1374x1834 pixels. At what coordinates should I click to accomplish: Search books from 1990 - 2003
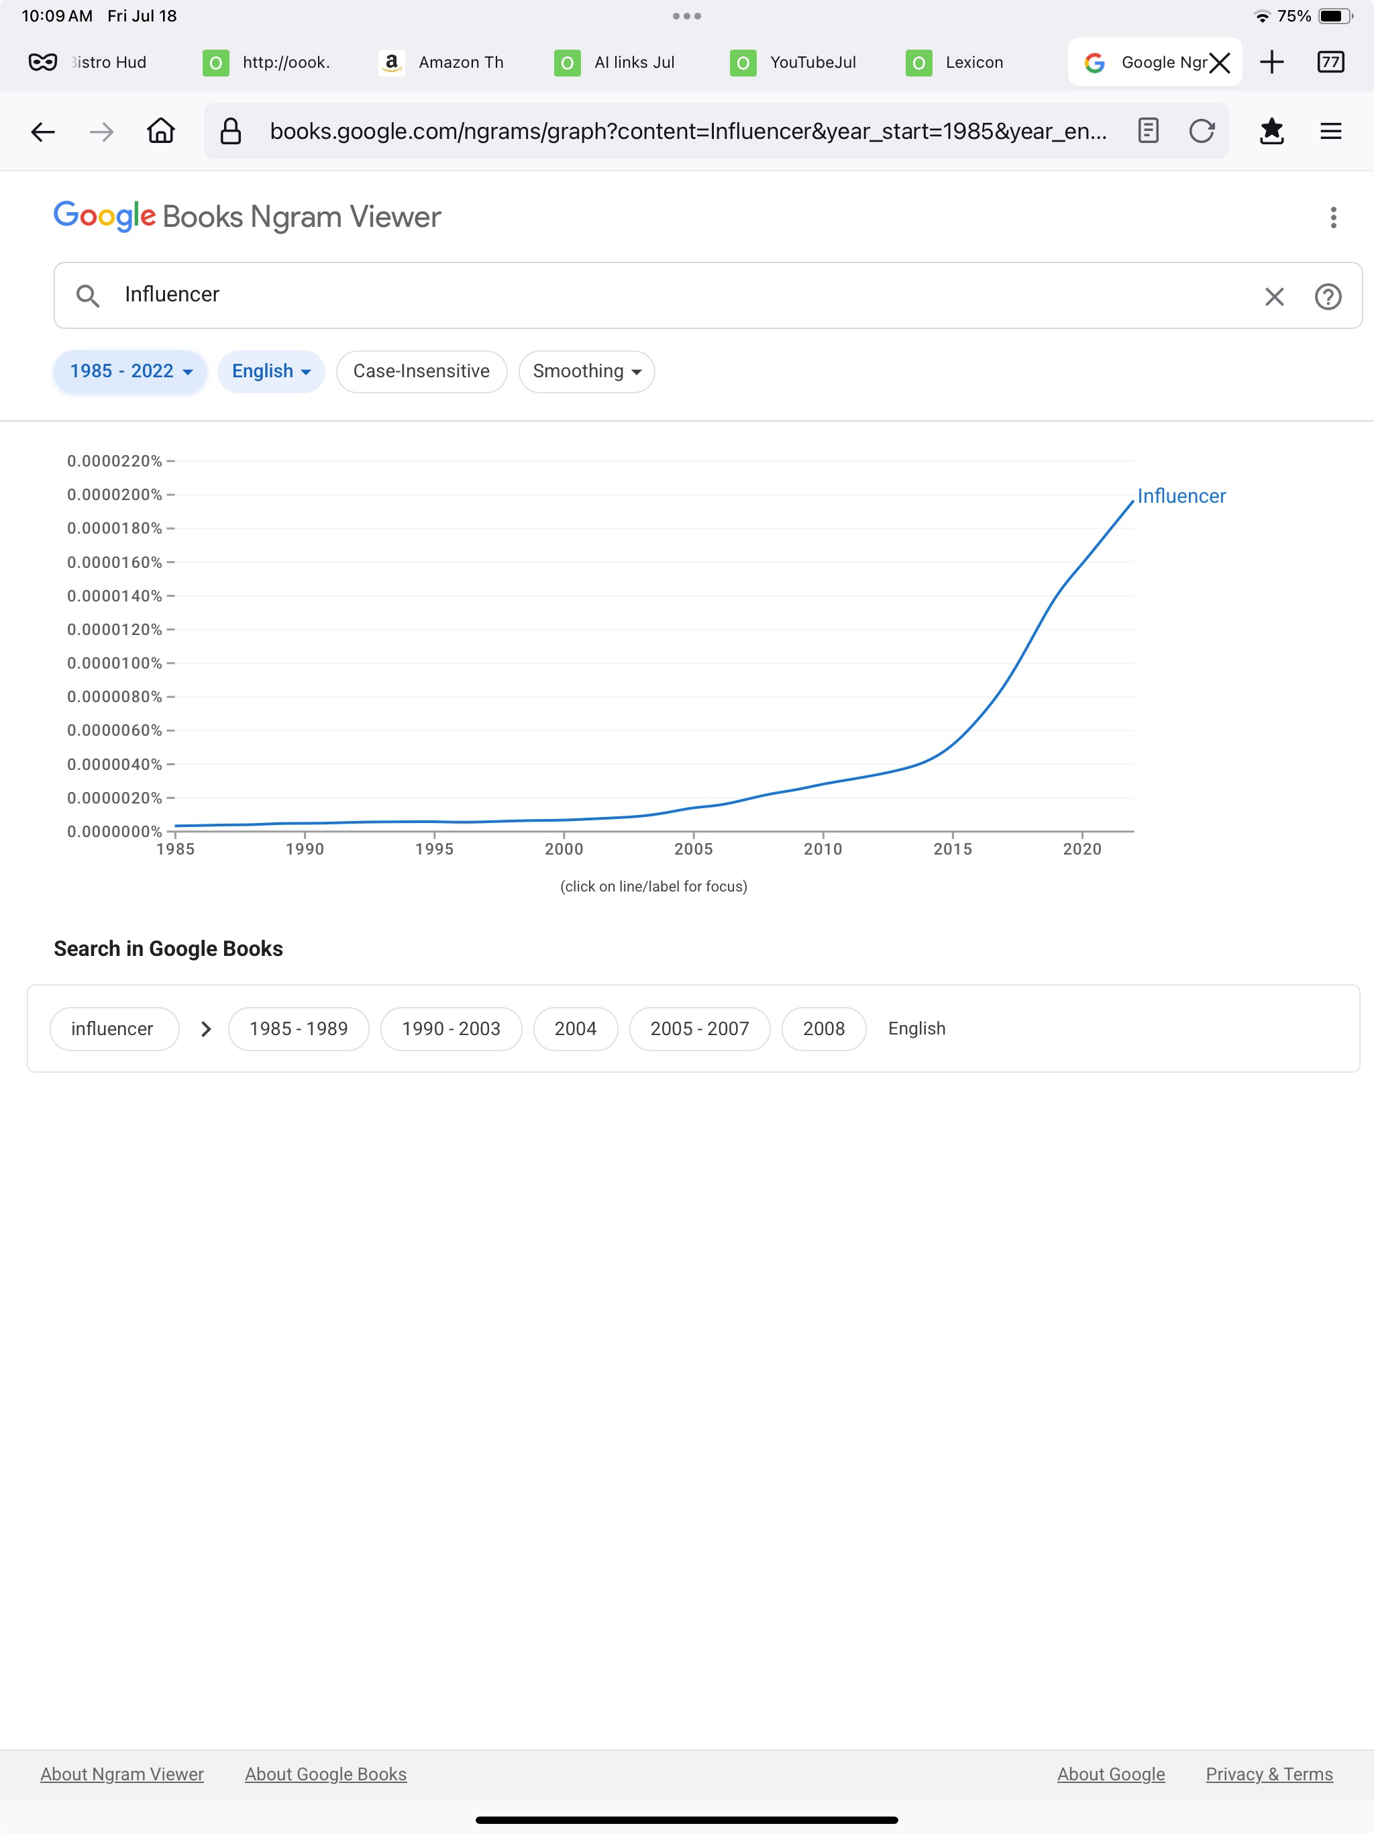pyautogui.click(x=451, y=1029)
